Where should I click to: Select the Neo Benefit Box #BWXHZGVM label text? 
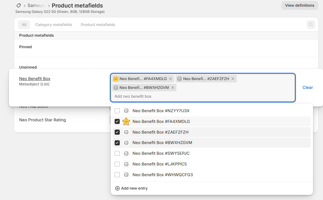[x=162, y=143]
